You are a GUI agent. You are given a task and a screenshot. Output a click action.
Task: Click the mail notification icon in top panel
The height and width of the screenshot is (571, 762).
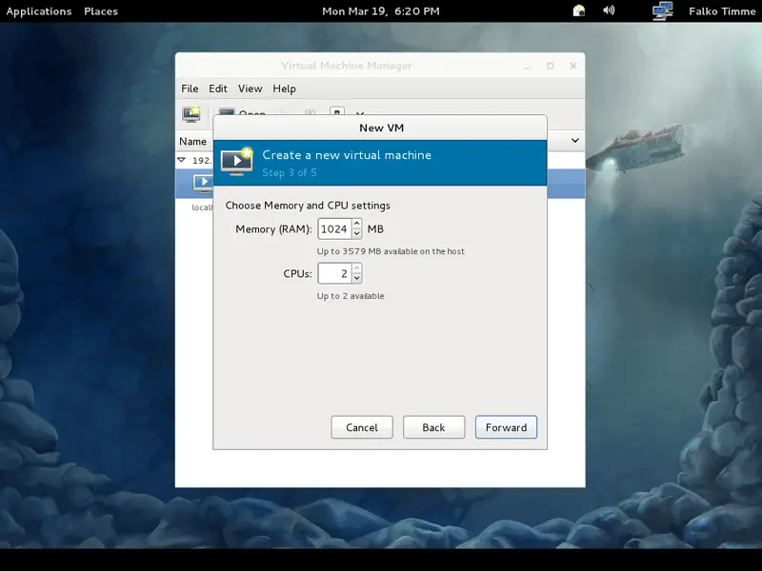click(x=578, y=11)
